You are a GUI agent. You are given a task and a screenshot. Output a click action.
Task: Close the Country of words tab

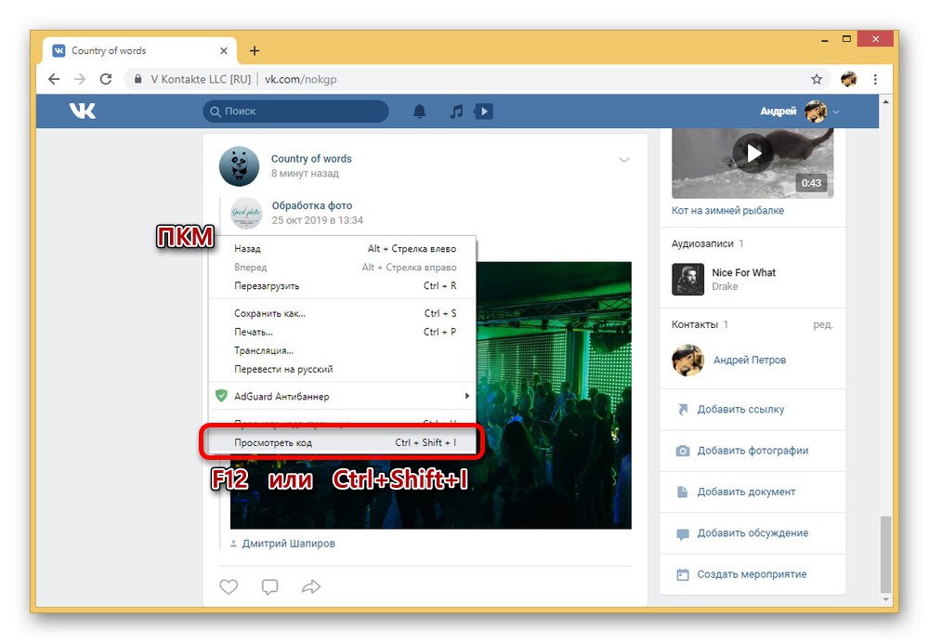223,51
